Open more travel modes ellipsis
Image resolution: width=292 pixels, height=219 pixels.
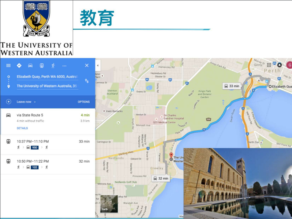click(64, 66)
